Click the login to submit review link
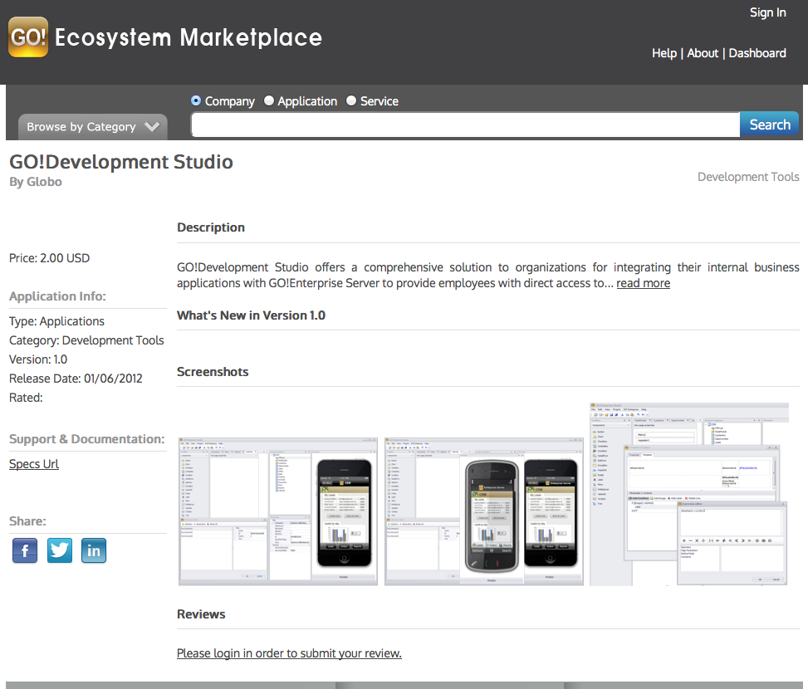 pyautogui.click(x=289, y=653)
